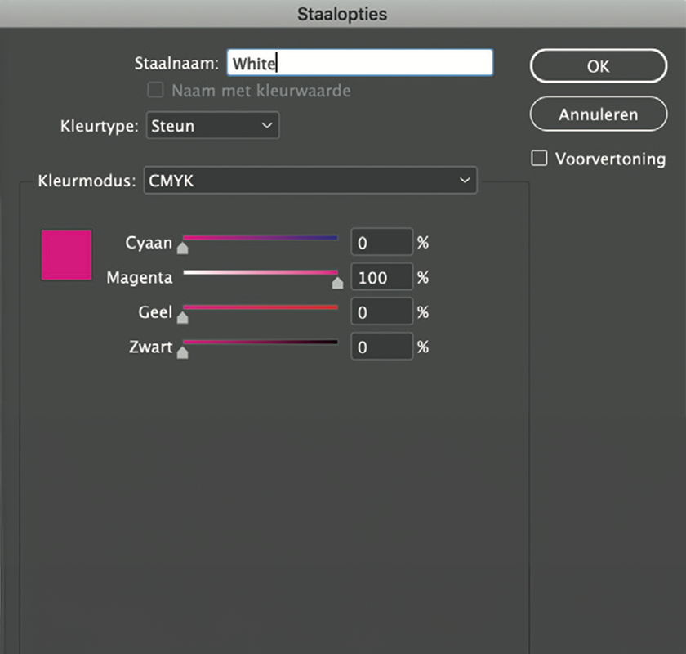Open the Kleurtype dropdown showing Steun
686x654 pixels.
click(212, 125)
